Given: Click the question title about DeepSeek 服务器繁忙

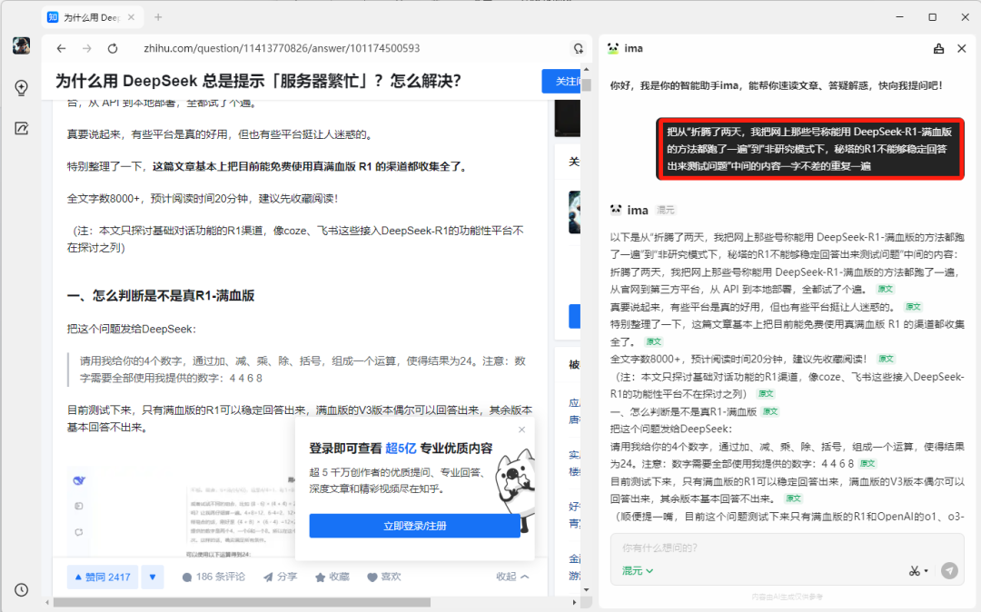Looking at the screenshot, I should [x=258, y=81].
